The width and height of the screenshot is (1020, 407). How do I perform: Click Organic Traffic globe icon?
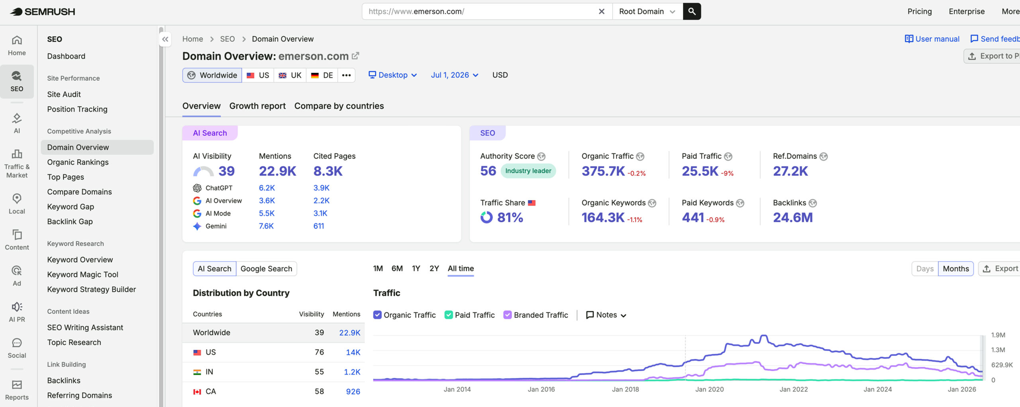[x=640, y=157]
